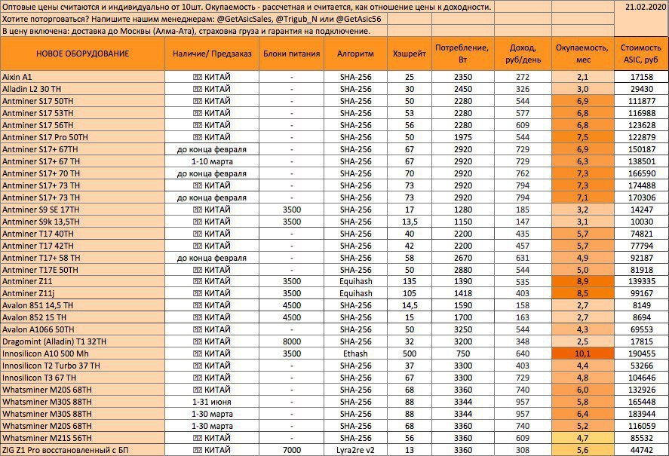This screenshot has height=456, width=669.
Task: Select the 'Antminer T17+ 58 TH' cell
Action: tap(82, 258)
